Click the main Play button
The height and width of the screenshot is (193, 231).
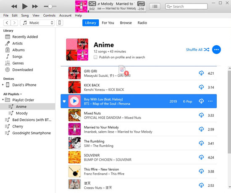pyautogui.click(x=25, y=6)
